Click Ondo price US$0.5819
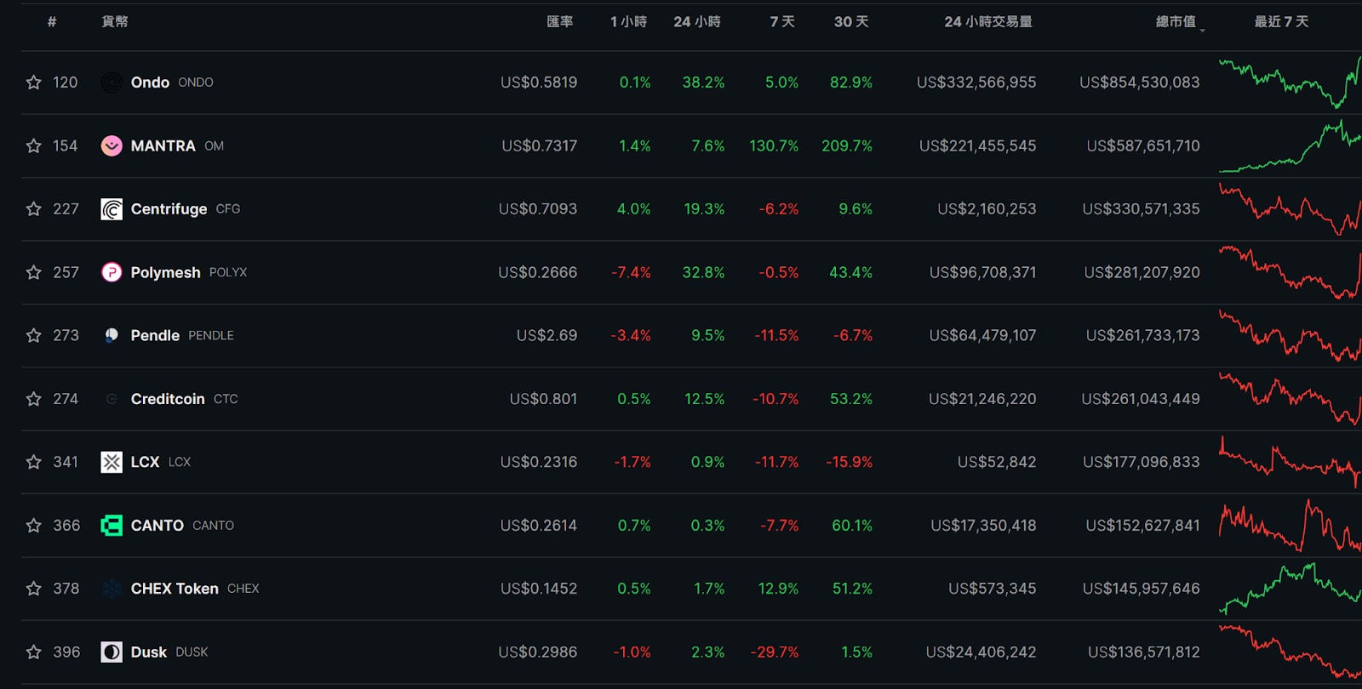This screenshot has width=1362, height=689. (x=539, y=83)
